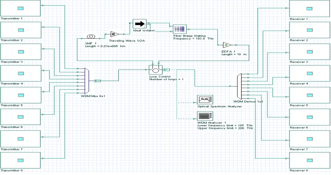The height and width of the screenshot is (175, 331).
Task: Select the WDM Mux 8x1 component
Action: (87, 81)
